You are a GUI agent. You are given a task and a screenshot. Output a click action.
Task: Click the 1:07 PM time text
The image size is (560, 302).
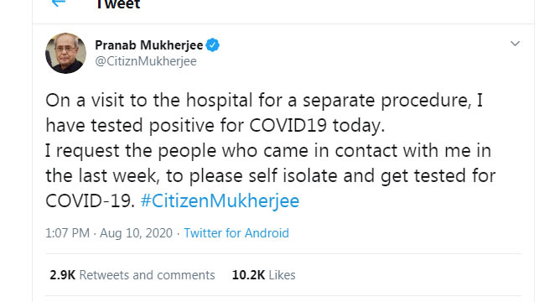68,233
